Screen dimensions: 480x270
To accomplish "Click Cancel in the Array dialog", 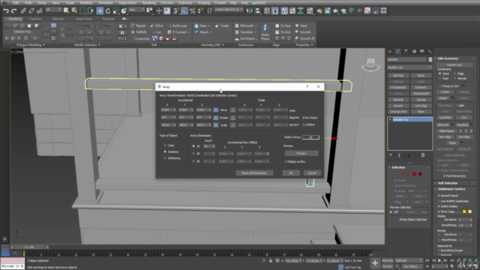I will click(312, 173).
